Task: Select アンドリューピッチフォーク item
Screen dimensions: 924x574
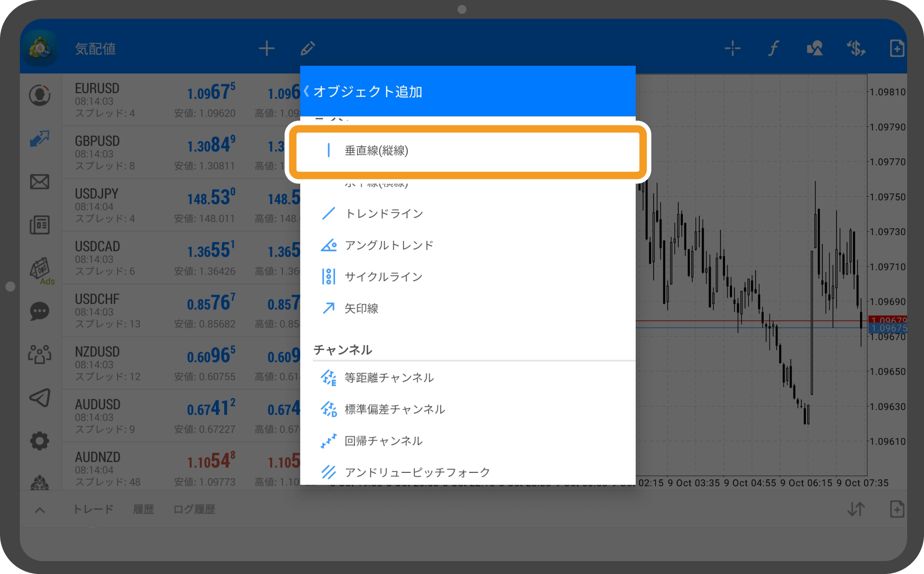Action: (467, 472)
